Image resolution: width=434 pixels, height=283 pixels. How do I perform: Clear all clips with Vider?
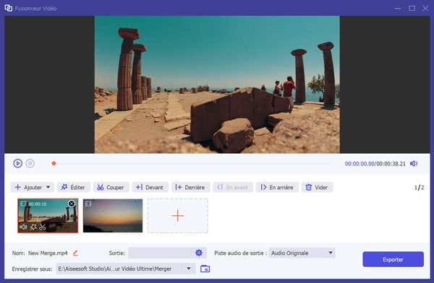(317, 187)
